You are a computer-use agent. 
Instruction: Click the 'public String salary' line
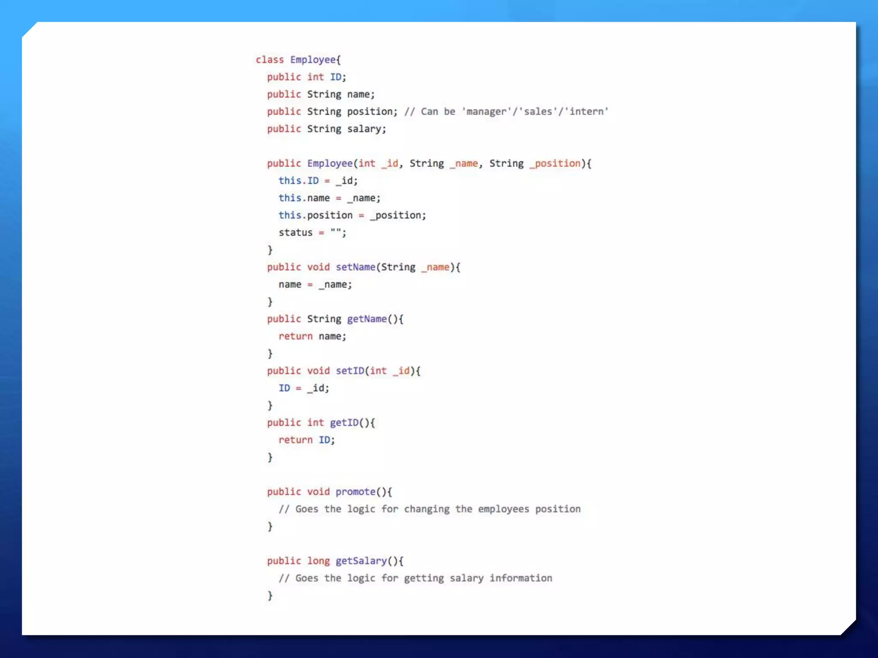click(x=326, y=129)
